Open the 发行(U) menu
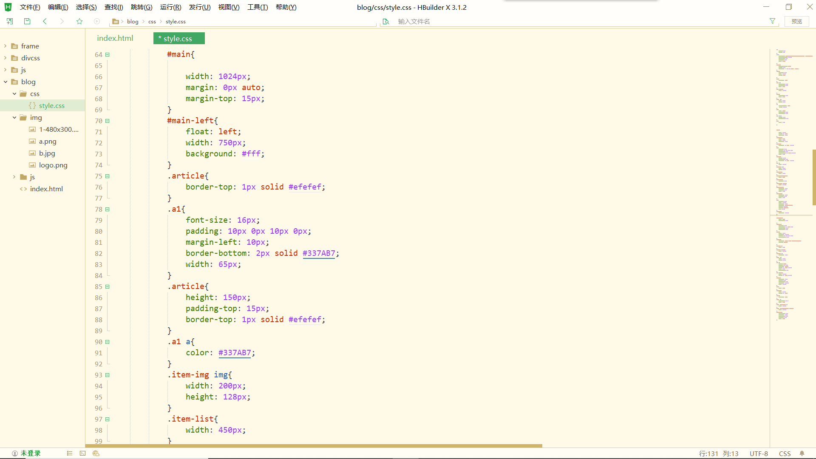This screenshot has width=816, height=459. click(200, 7)
